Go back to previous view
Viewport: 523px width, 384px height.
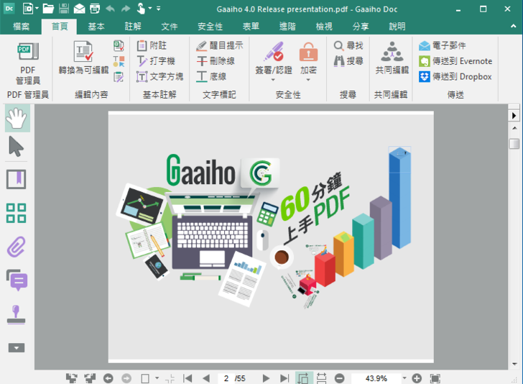(108, 378)
